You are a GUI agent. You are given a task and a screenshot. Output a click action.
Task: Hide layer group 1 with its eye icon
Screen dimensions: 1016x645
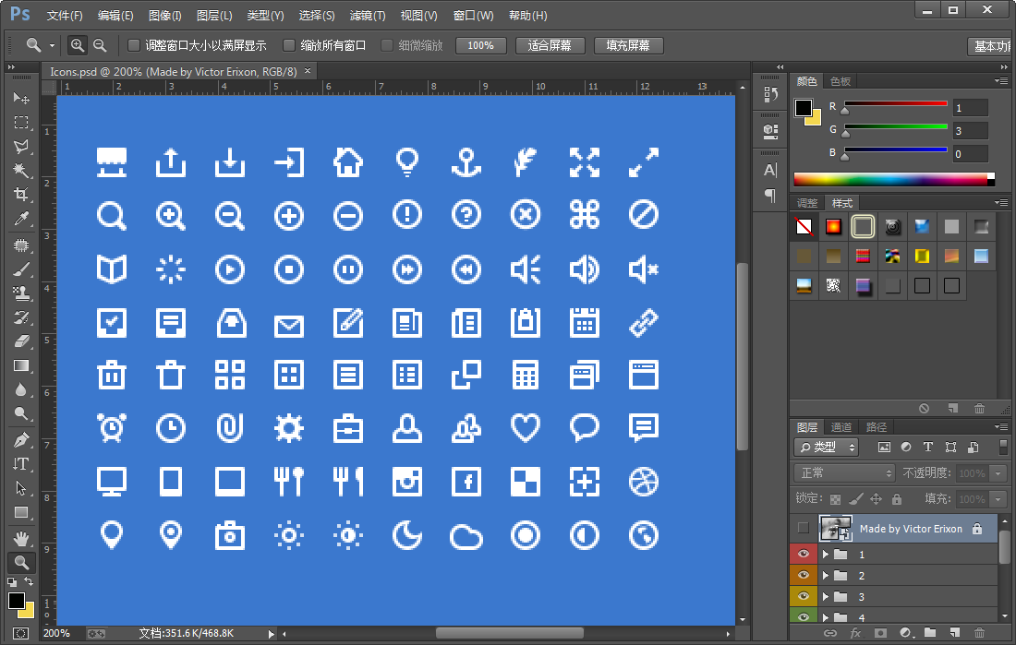[x=803, y=555]
